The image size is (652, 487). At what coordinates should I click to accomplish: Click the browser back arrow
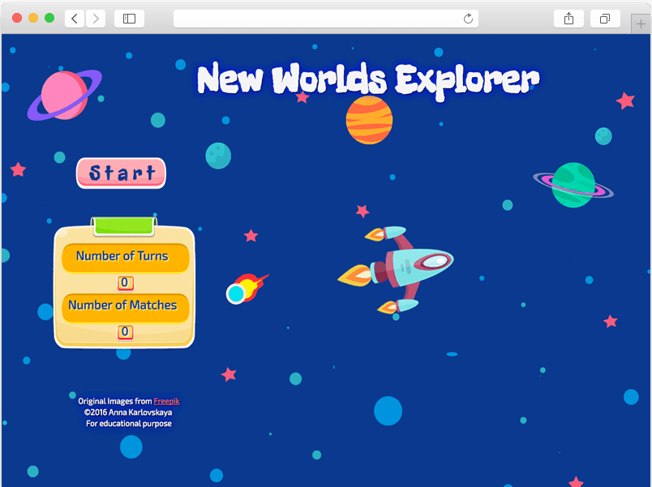75,19
